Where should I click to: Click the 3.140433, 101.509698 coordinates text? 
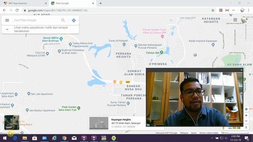[x=123, y=127]
